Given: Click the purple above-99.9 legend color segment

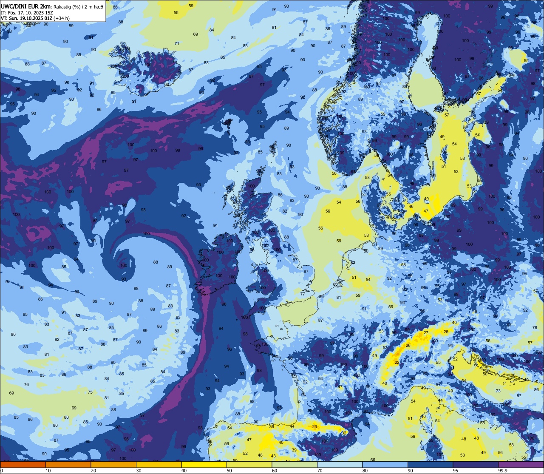Looking at the screenshot, I should (521, 464).
